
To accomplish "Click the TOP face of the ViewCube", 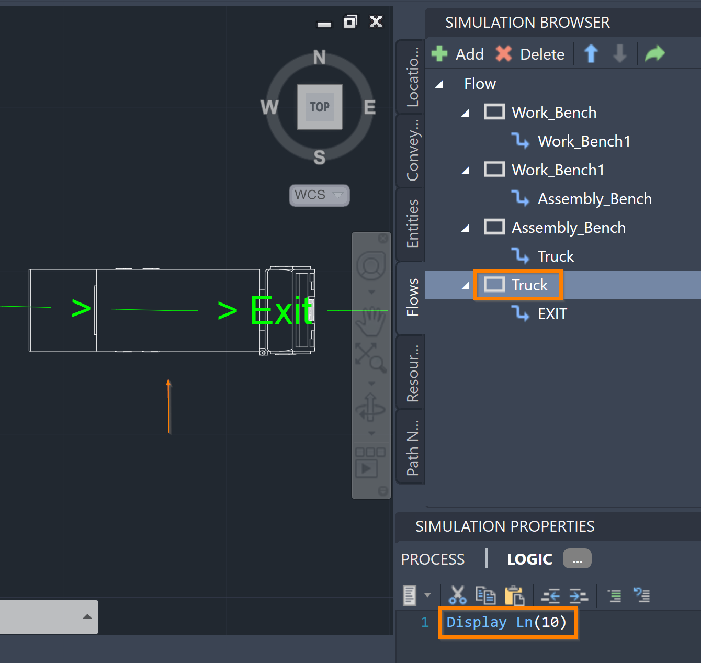I will [320, 107].
